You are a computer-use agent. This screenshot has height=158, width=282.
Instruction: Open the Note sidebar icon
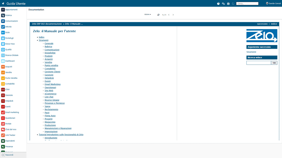[3, 32]
